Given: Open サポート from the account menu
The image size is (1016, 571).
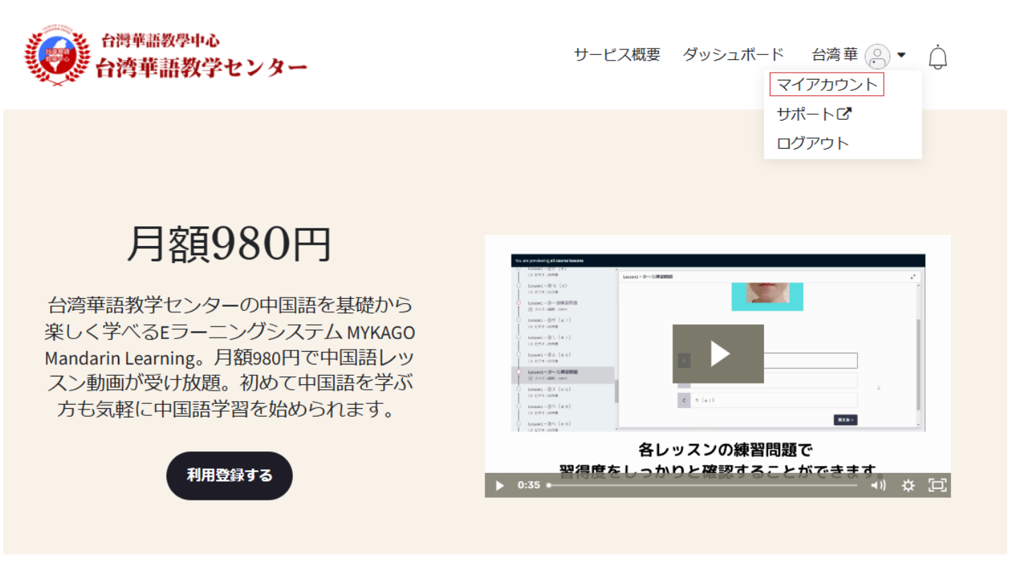Looking at the screenshot, I should (x=805, y=114).
